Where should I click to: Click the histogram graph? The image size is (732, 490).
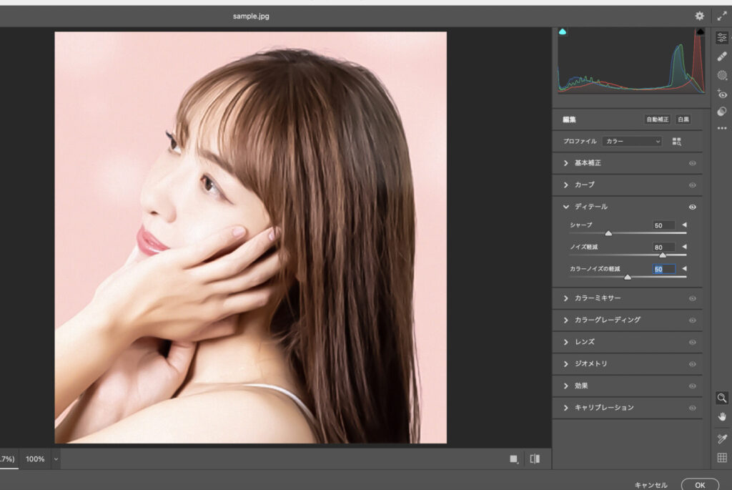(632, 61)
